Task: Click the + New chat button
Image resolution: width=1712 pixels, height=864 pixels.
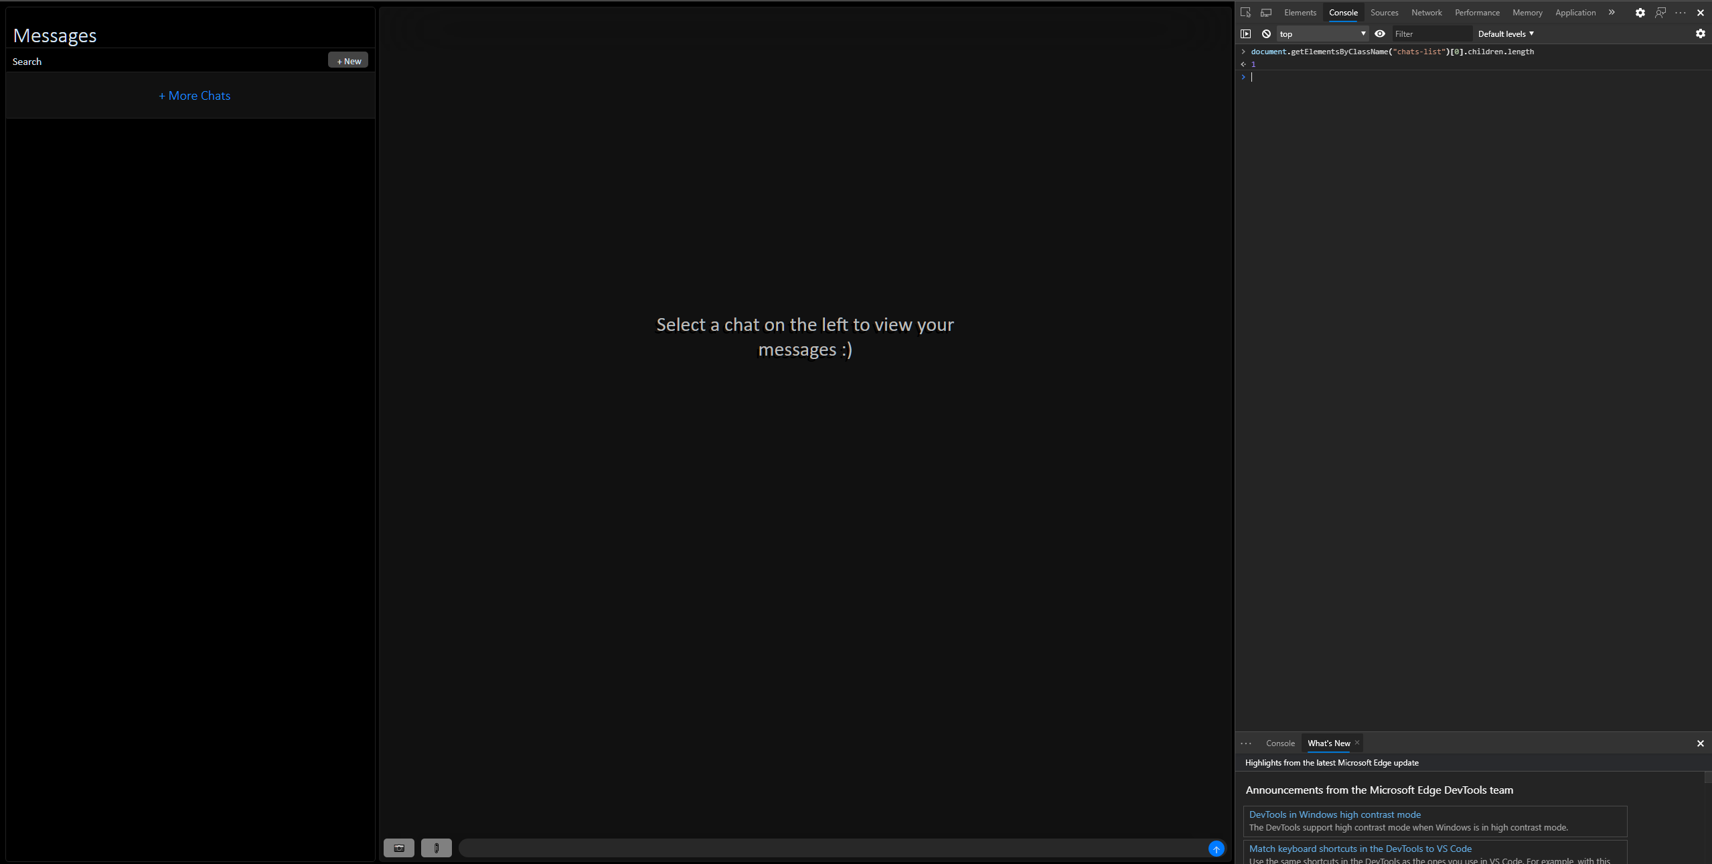Action: point(347,60)
